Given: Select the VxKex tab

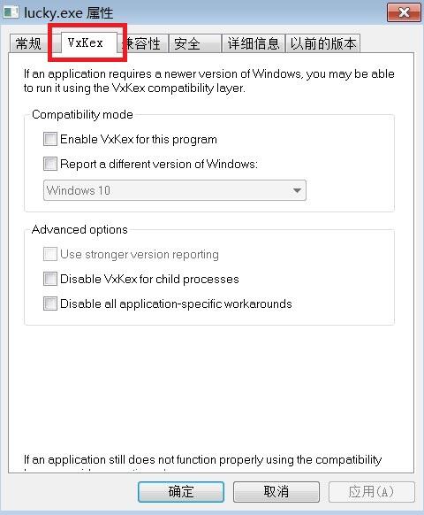Looking at the screenshot, I should [x=86, y=42].
